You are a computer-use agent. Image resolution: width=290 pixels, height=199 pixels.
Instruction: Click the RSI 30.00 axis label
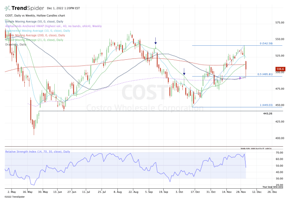point(279,178)
